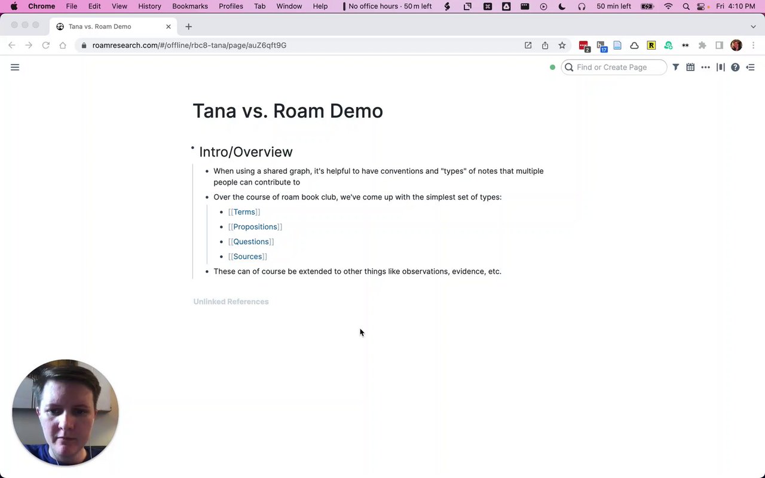The width and height of the screenshot is (765, 478).
Task: Open the Chrome extensions puzzle icon
Action: point(702,45)
